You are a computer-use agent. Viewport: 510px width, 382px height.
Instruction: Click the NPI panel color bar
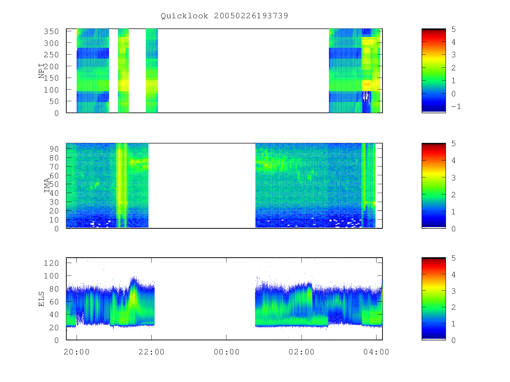pyautogui.click(x=433, y=71)
